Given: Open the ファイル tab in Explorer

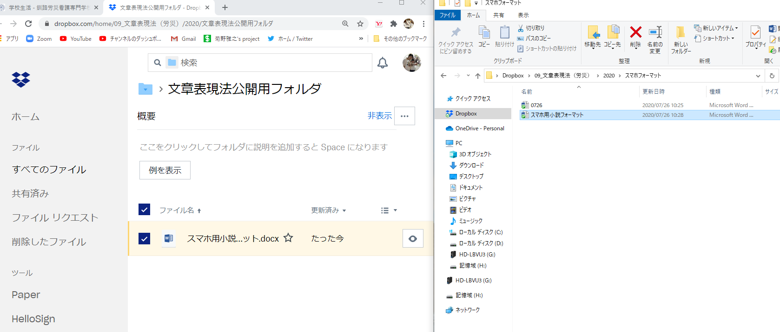Looking at the screenshot, I should click(x=448, y=15).
